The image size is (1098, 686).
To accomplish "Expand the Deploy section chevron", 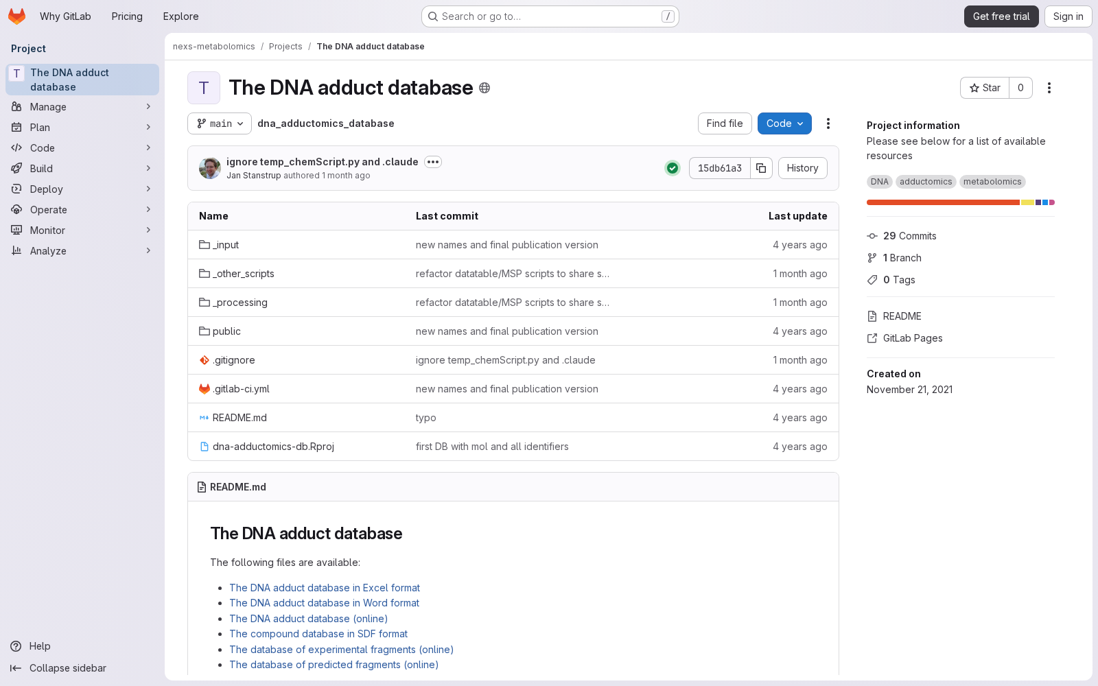I will pos(148,189).
